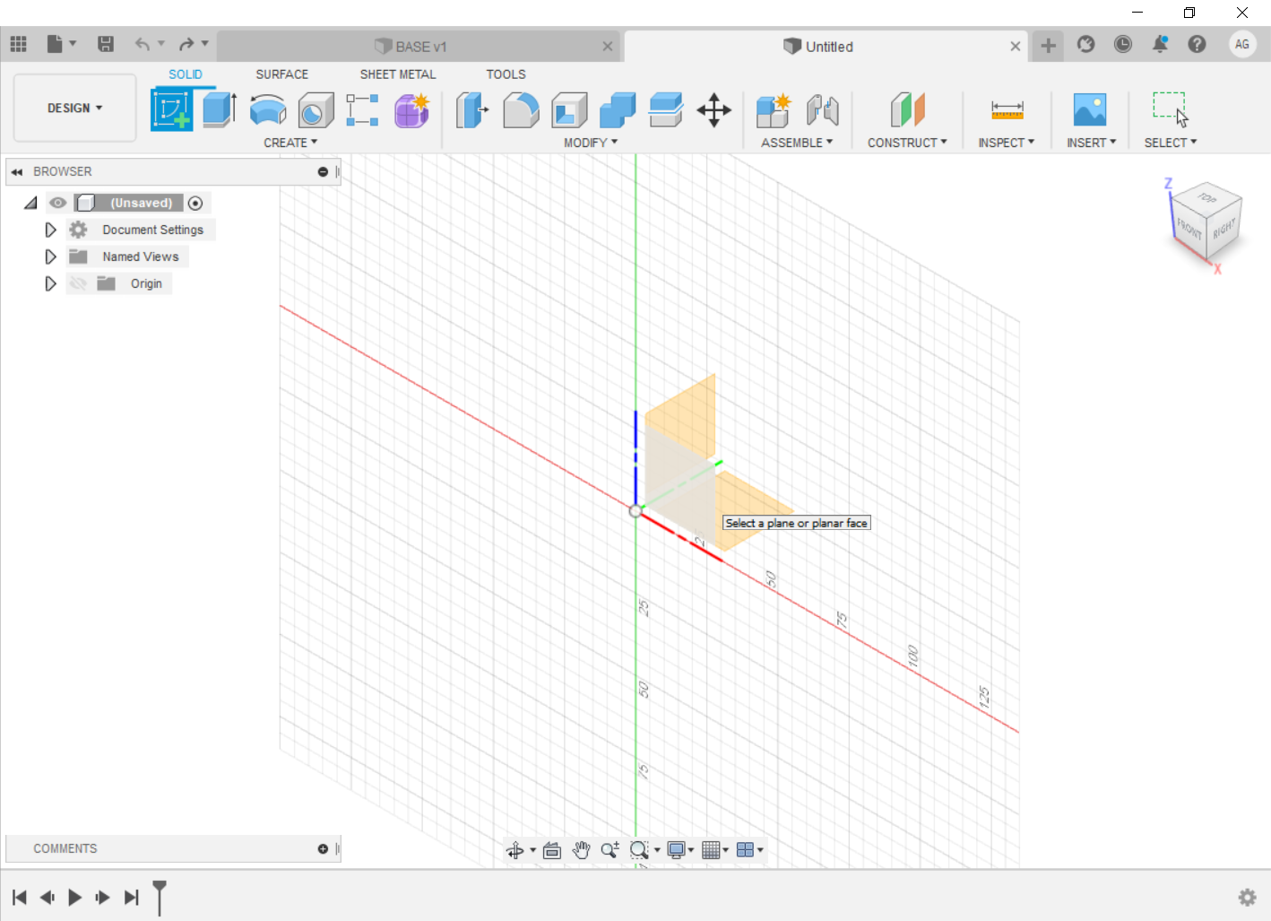Click the Pan hand tool
This screenshot has height=921, width=1271.
coord(581,850)
